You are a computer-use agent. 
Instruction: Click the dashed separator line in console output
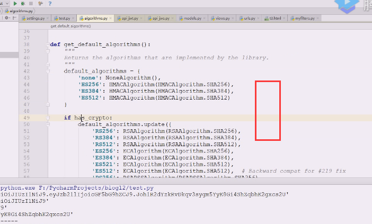(x=9, y=221)
